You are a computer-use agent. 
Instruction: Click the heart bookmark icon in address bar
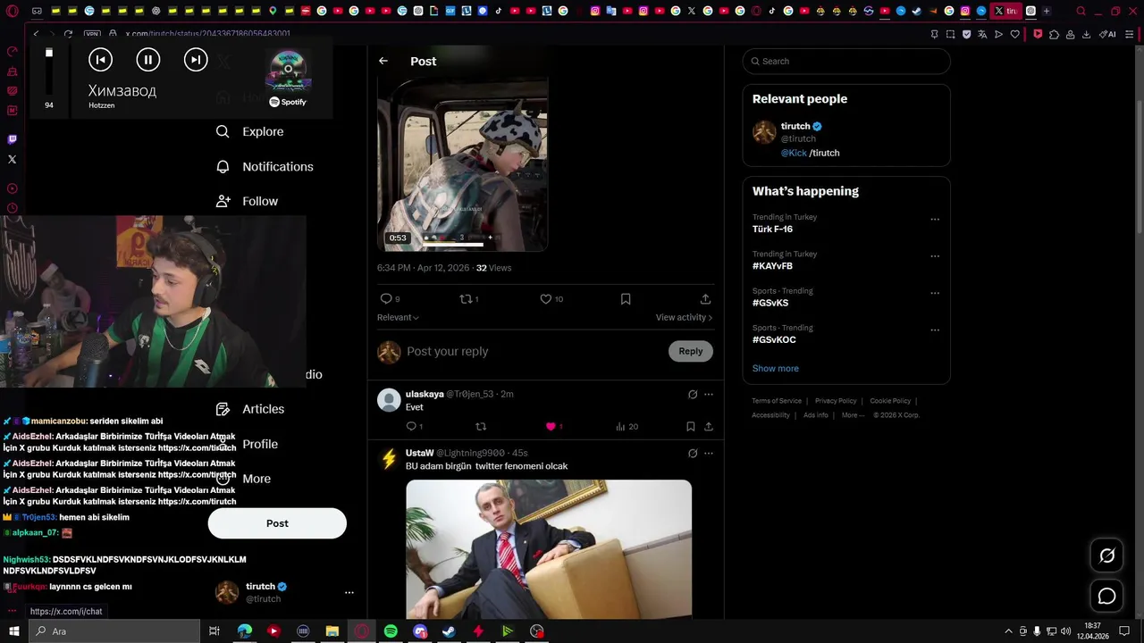tap(1015, 34)
